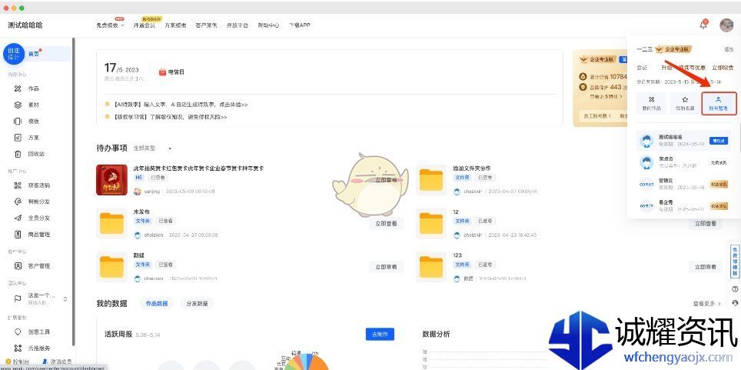Open 模板 in the sidebar
Viewport: 741px width, 370px height.
tap(33, 121)
